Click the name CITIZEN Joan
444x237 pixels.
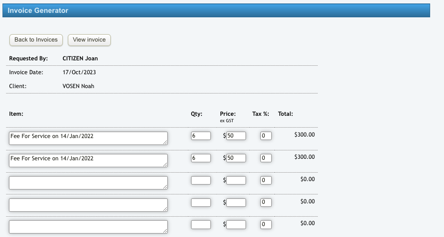pos(80,58)
